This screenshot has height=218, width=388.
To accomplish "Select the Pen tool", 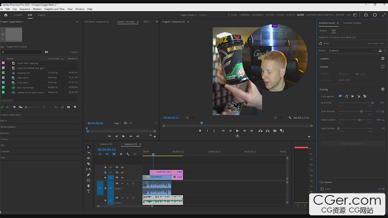I will [88, 175].
